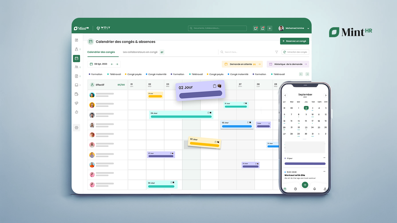Click the Documents, Collaborateurs search field

tap(217, 29)
